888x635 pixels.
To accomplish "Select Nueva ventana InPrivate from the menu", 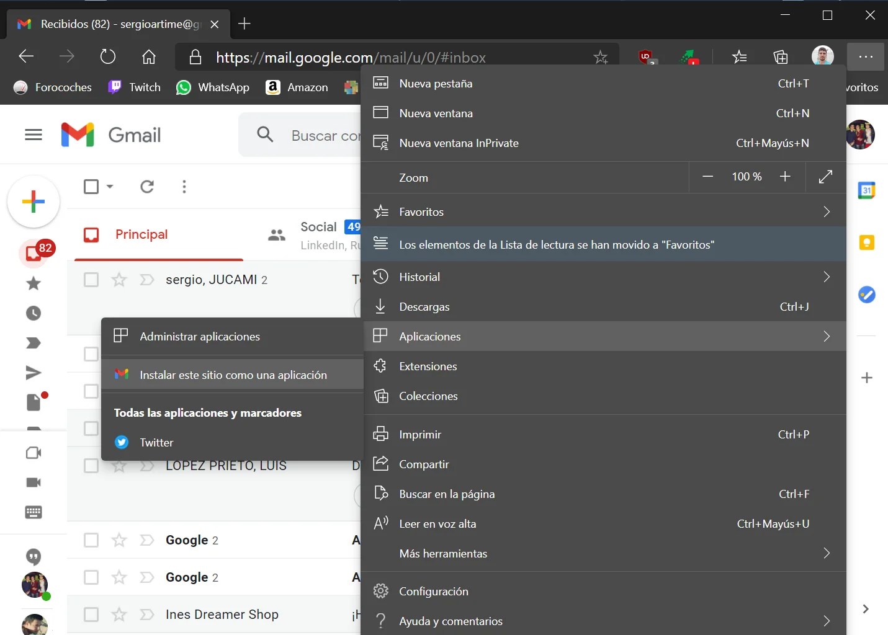I will coord(459,143).
